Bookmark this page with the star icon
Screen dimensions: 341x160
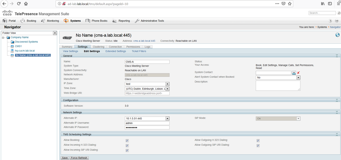click(x=289, y=4)
